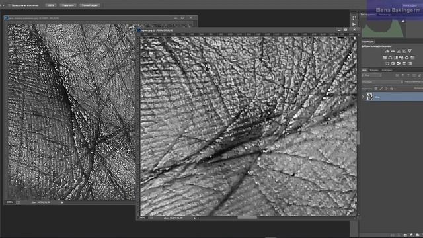Add a Levels adjustment layer

point(393,51)
